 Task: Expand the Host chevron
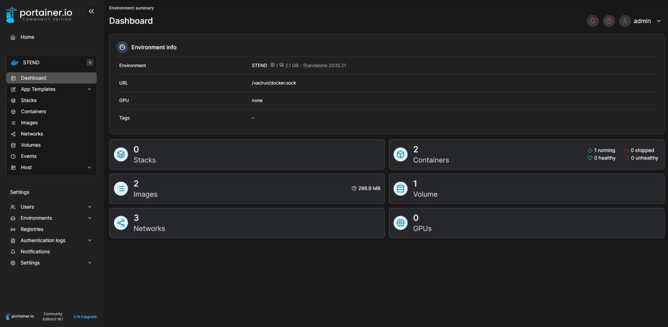coord(89,168)
